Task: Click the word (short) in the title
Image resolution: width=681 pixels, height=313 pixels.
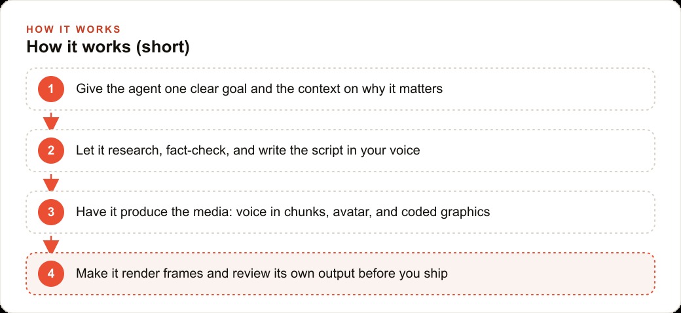Action: (163, 47)
